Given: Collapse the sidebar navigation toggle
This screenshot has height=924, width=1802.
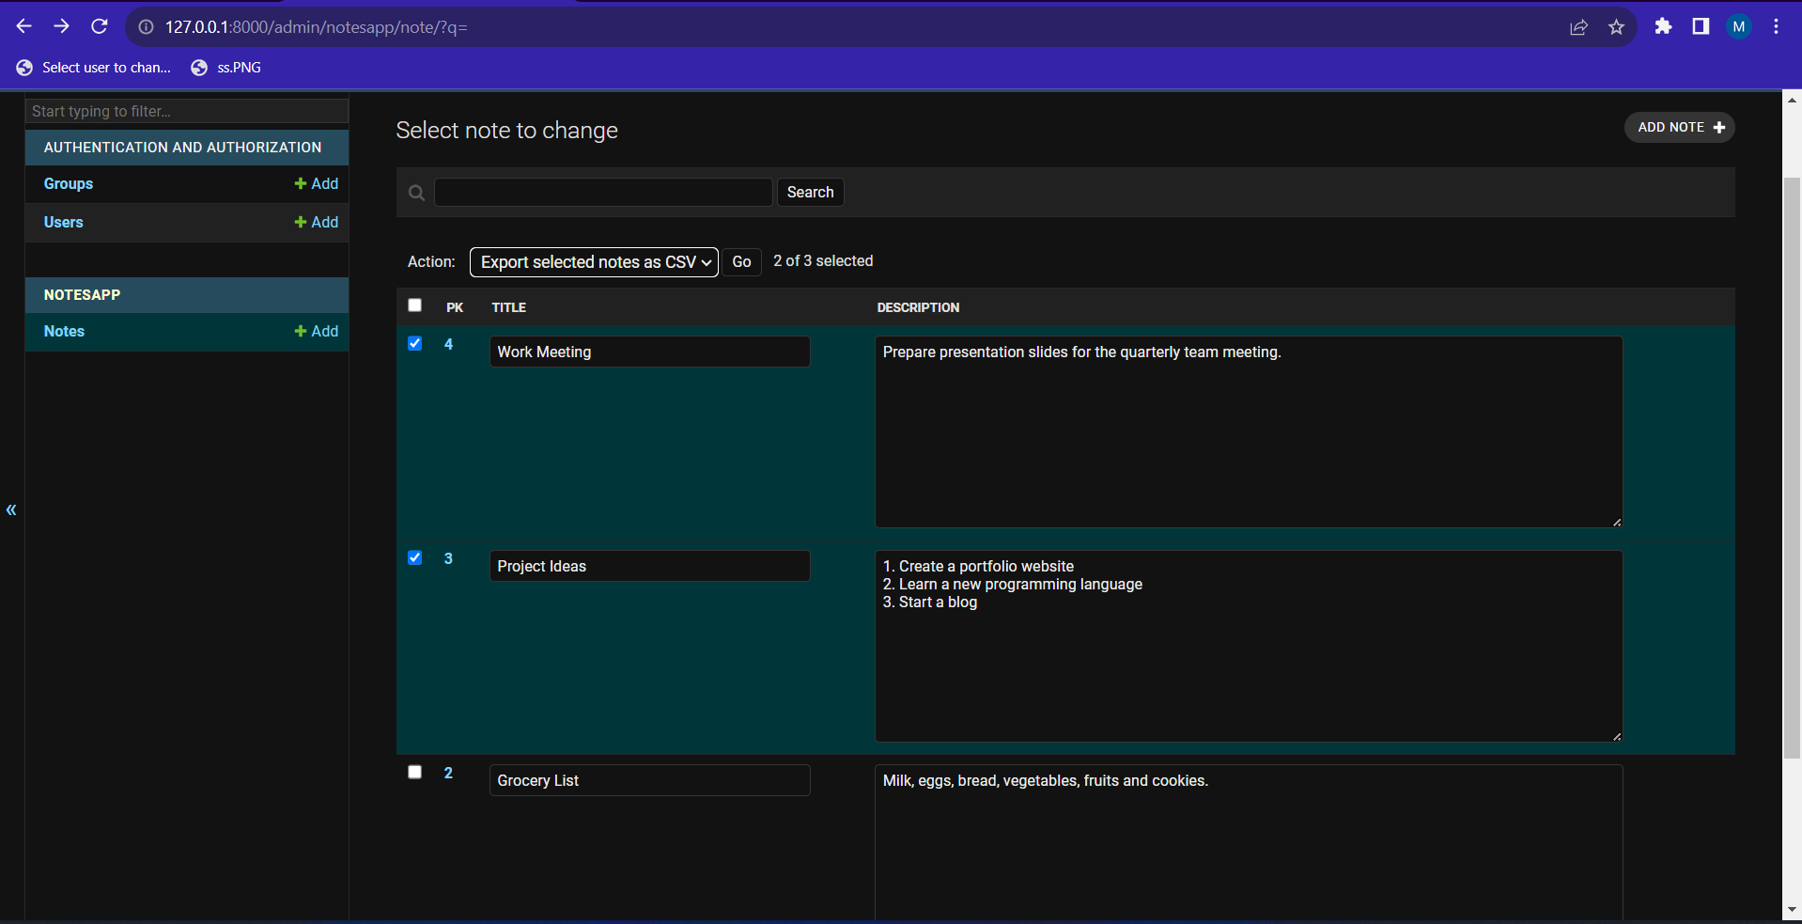Looking at the screenshot, I should click(x=11, y=510).
